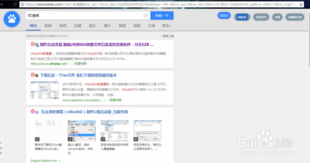
Task: Switch to 知道 tab
Action: point(78,26)
